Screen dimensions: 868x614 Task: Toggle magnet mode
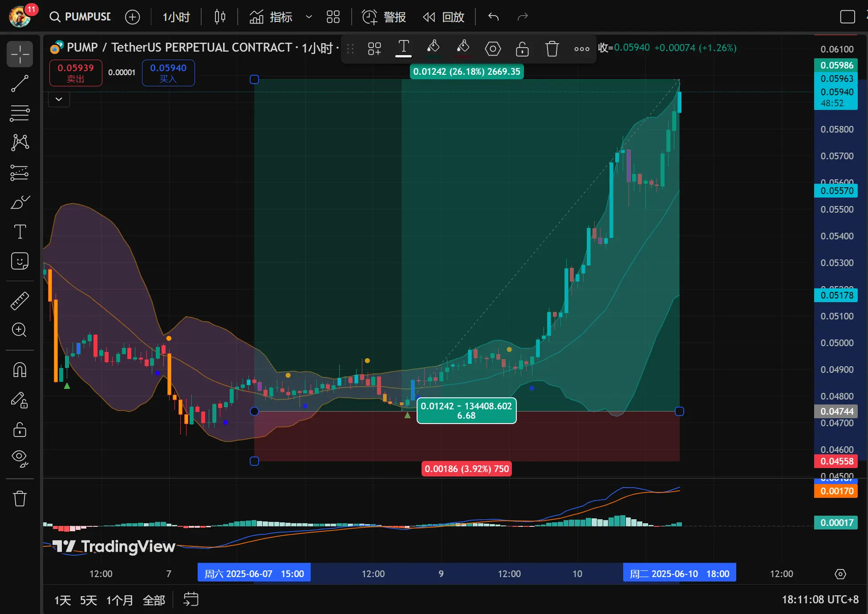coord(20,370)
